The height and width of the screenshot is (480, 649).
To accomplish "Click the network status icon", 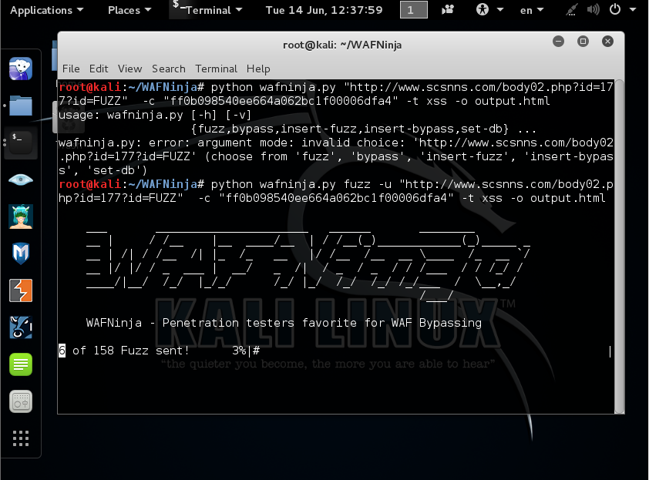I will tap(571, 9).
